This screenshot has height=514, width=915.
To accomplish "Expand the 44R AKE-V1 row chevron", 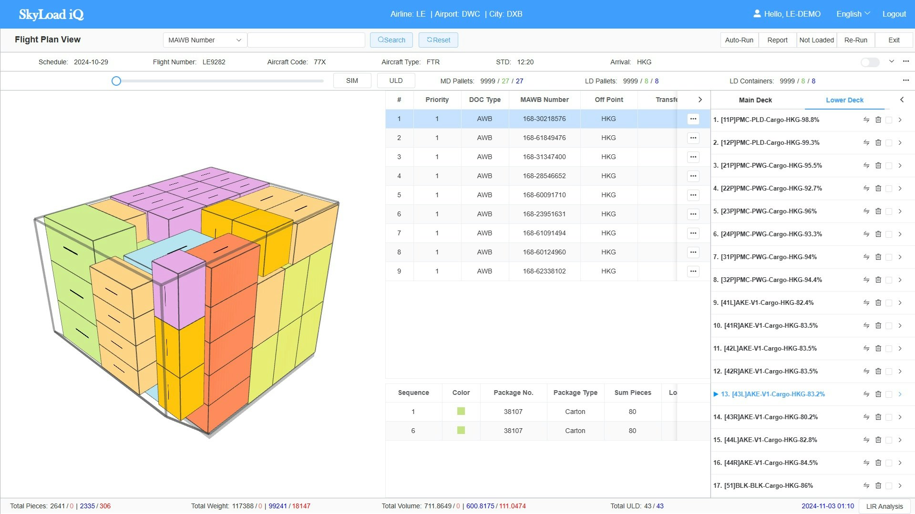I will click(900, 463).
